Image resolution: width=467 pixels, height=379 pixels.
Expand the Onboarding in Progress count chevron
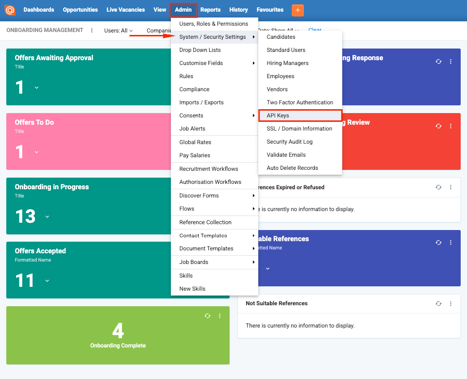[x=48, y=216]
